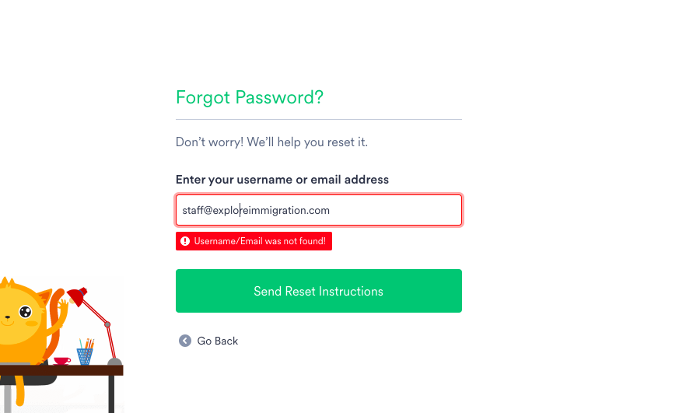
Task: Click the "Don't worry! We'll help you reset it." text
Action: coord(271,142)
